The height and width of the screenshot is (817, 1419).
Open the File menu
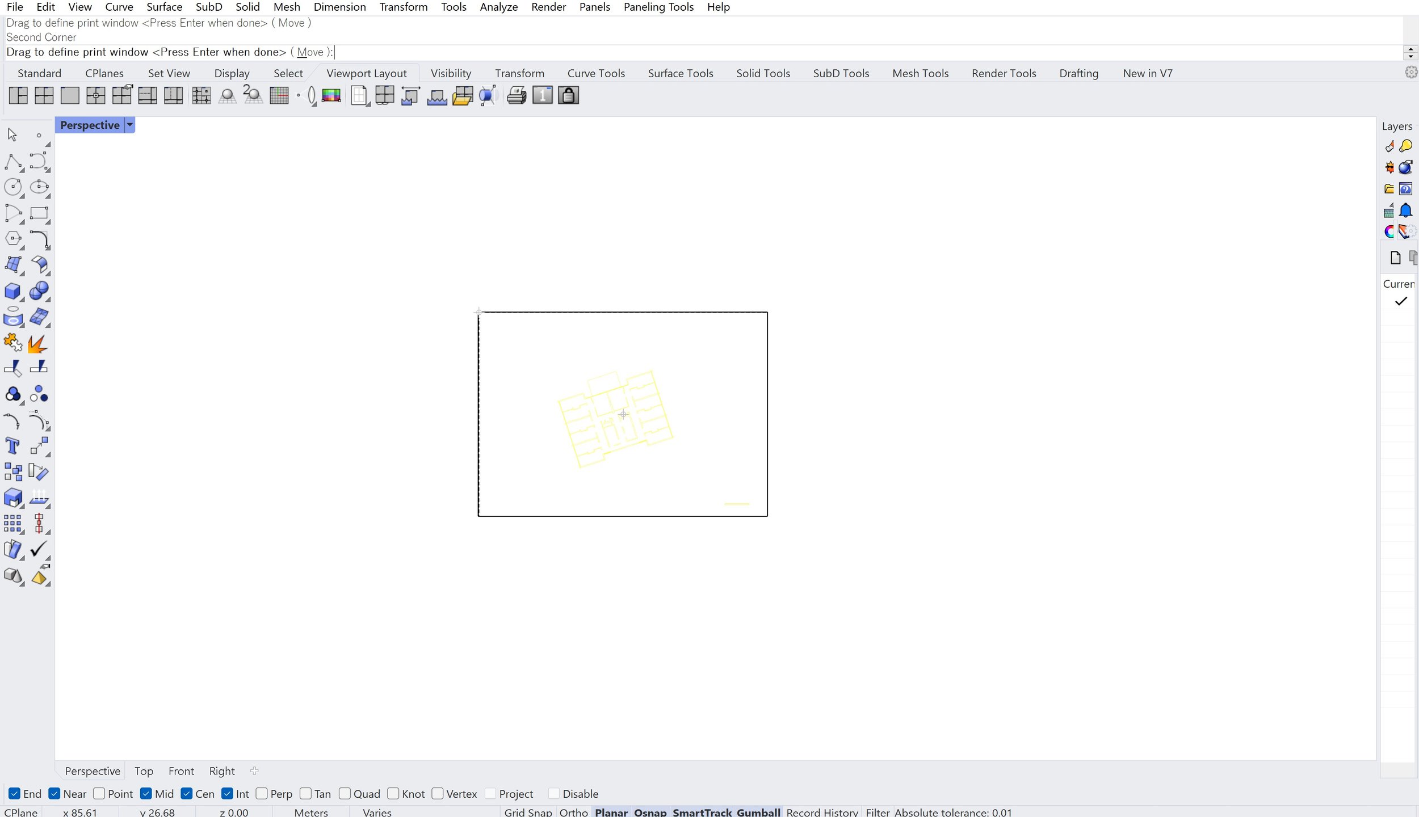15,7
